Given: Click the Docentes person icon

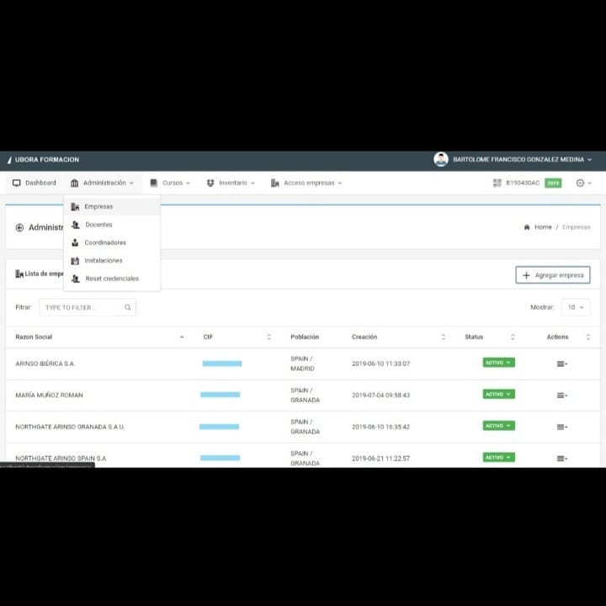Looking at the screenshot, I should tap(76, 225).
